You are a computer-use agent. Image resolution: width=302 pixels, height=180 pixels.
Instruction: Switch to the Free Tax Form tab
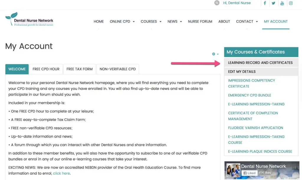pos(79,69)
